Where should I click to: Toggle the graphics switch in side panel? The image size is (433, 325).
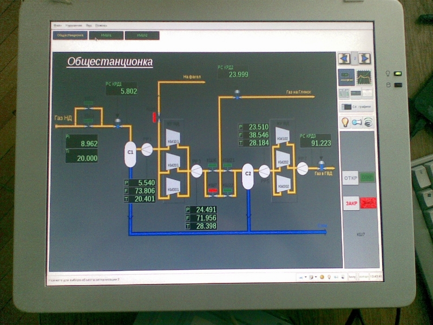(x=348, y=107)
